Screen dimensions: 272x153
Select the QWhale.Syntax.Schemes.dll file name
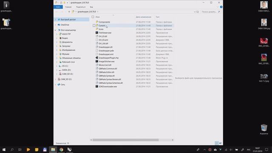(x=110, y=83)
